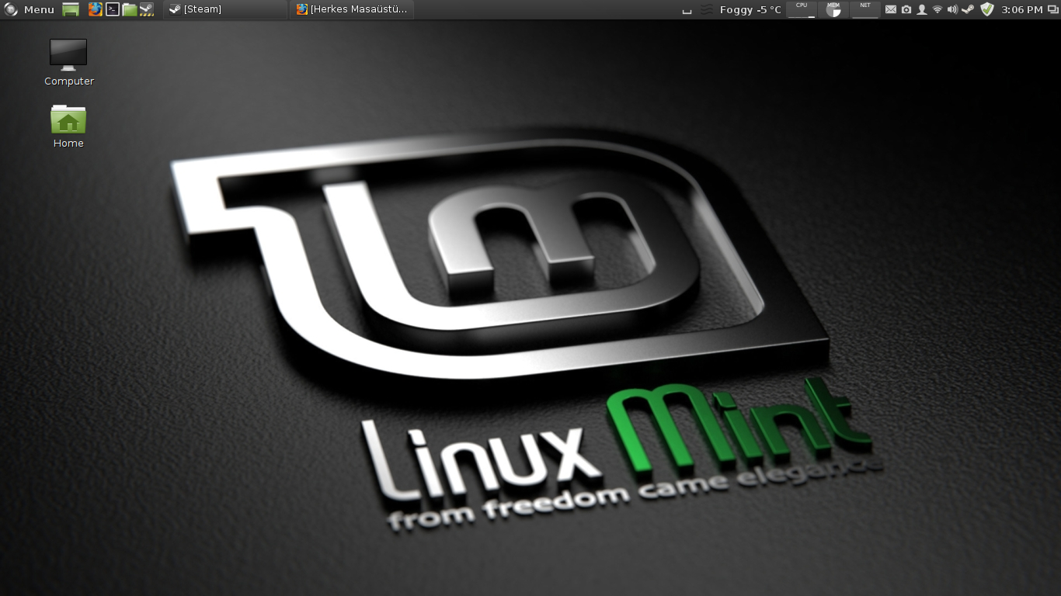The width and height of the screenshot is (1061, 596).
Task: Open the sound volume tray icon
Action: point(952,9)
